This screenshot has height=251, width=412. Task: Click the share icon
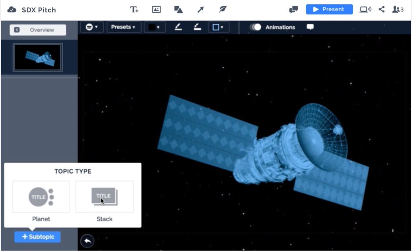(x=381, y=9)
